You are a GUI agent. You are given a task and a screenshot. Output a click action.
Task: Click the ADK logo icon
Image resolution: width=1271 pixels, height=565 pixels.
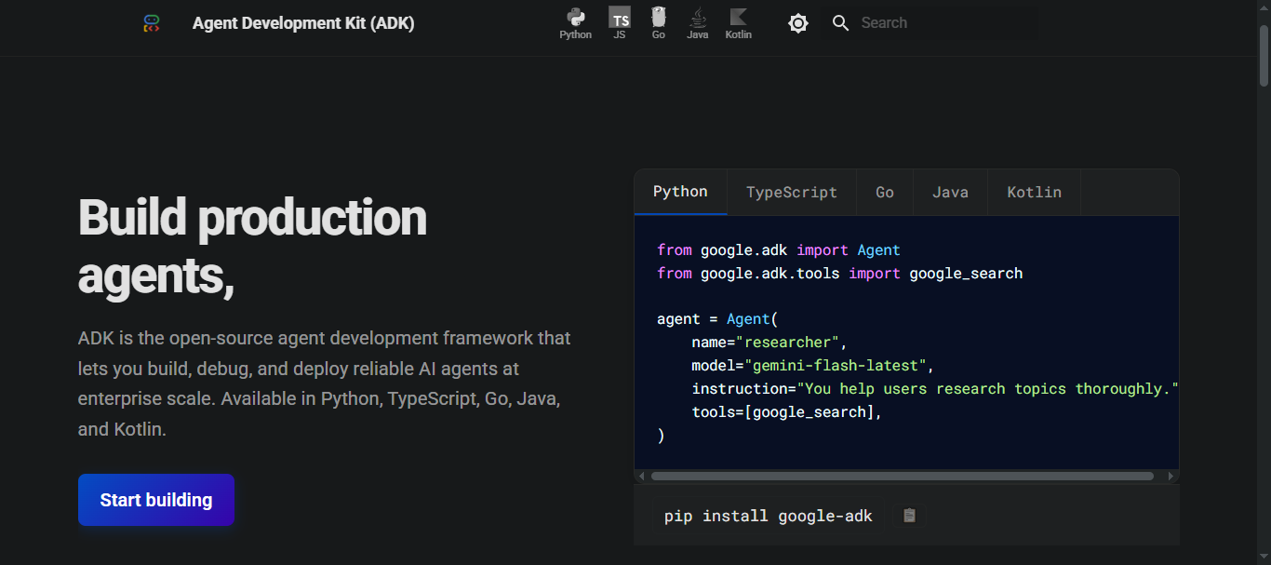tap(152, 23)
